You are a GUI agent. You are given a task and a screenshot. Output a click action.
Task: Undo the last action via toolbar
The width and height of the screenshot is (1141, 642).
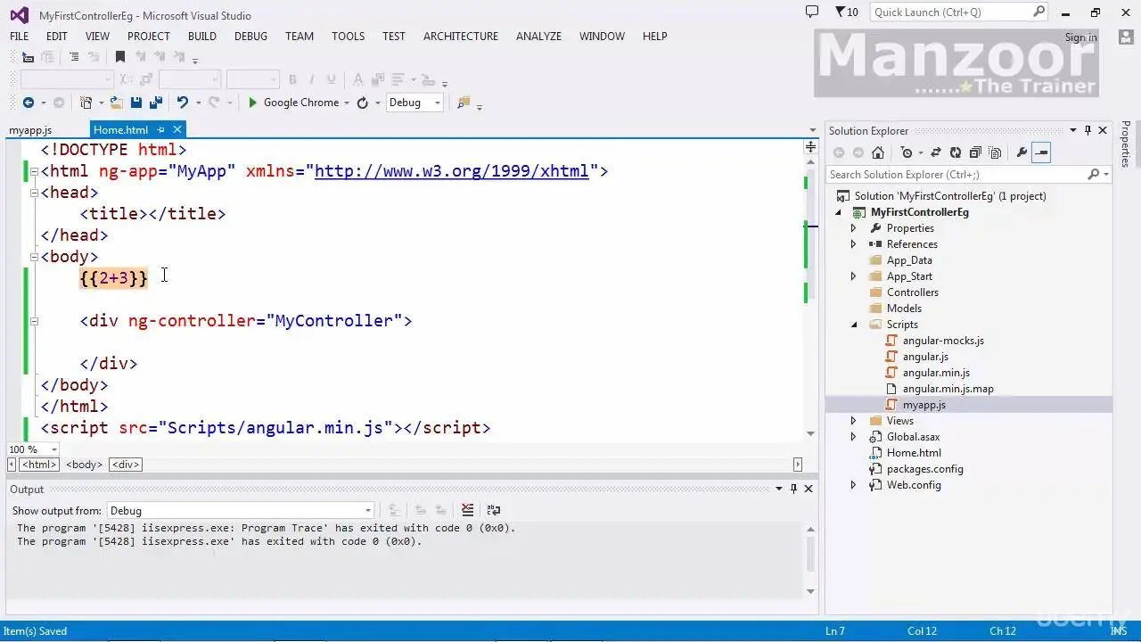coord(183,103)
